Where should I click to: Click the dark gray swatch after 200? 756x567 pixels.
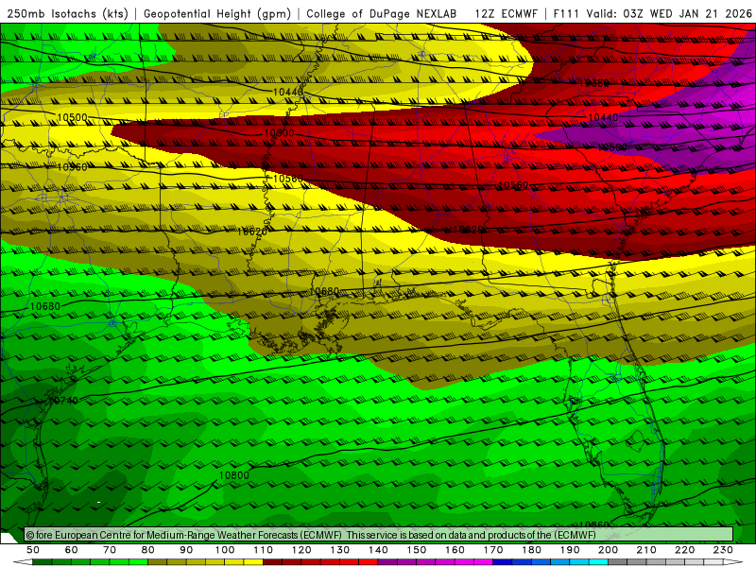[618, 562]
